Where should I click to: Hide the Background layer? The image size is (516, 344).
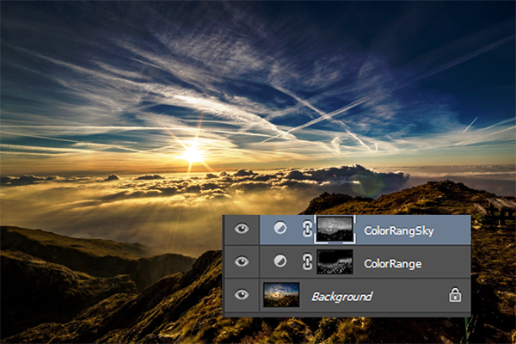click(242, 295)
